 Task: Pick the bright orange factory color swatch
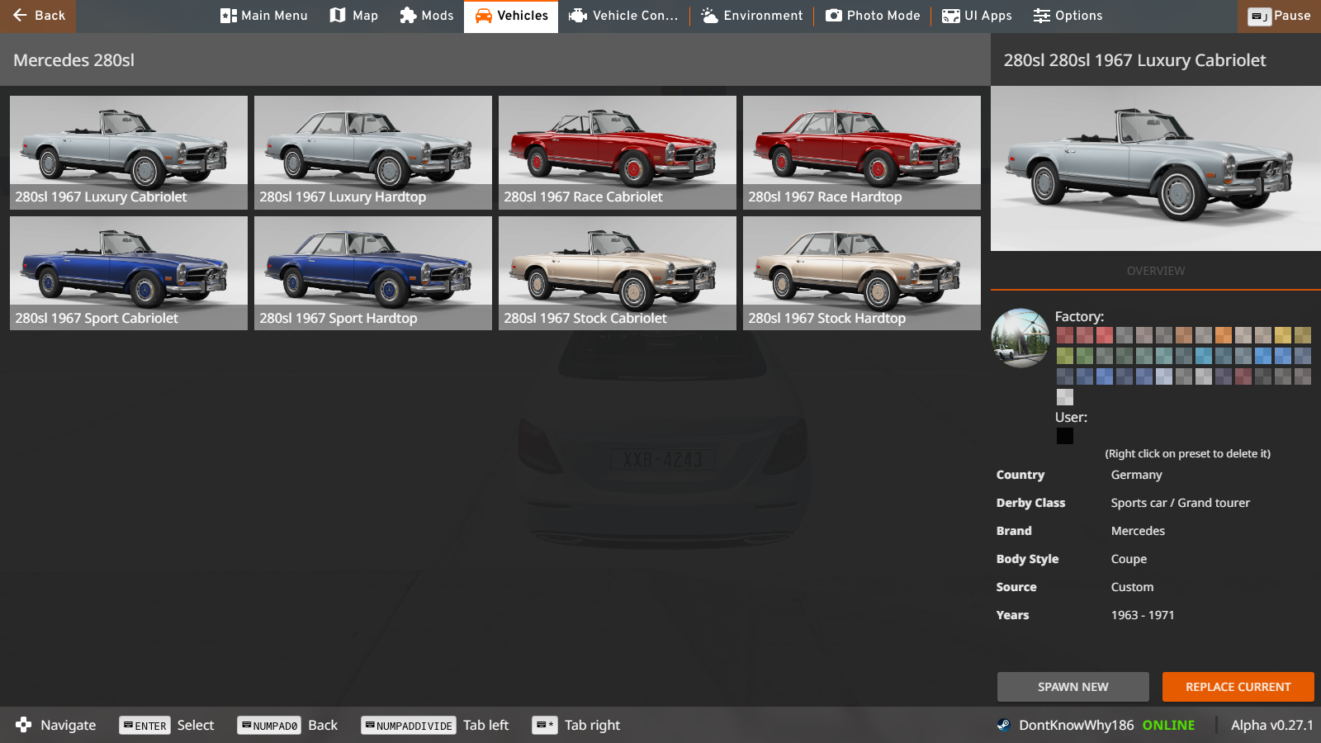click(1224, 335)
